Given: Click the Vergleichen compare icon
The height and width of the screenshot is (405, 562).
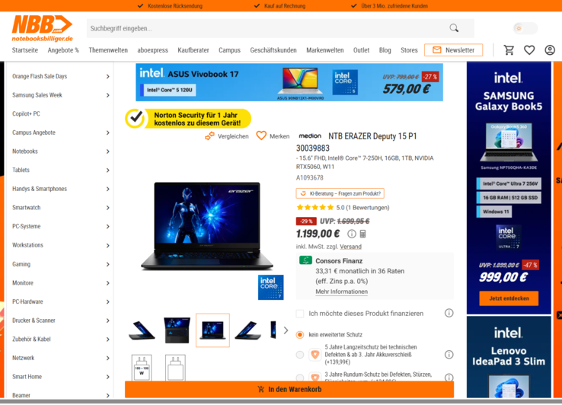Looking at the screenshot, I should point(209,136).
